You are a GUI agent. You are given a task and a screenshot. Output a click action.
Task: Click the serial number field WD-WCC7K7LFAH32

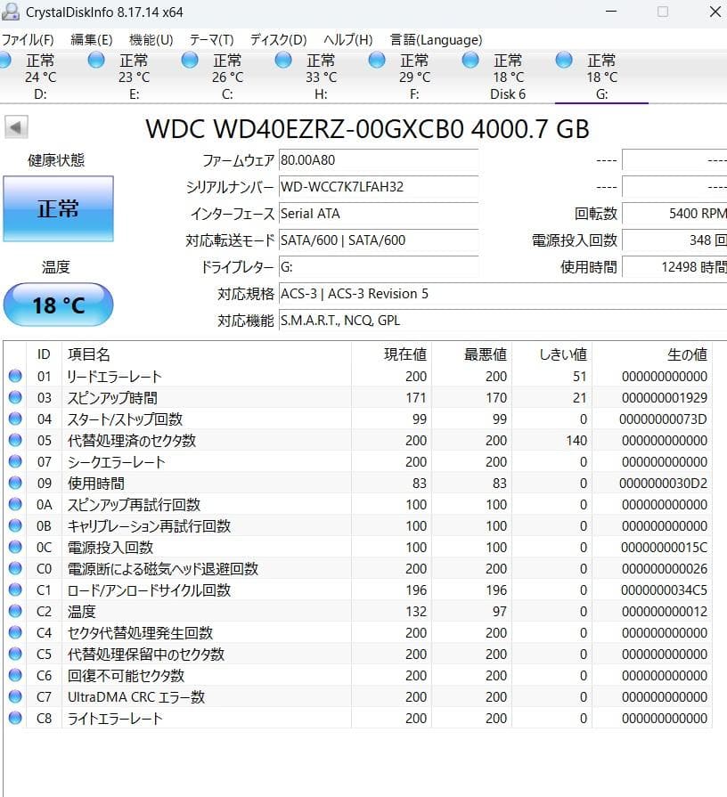[x=379, y=186]
